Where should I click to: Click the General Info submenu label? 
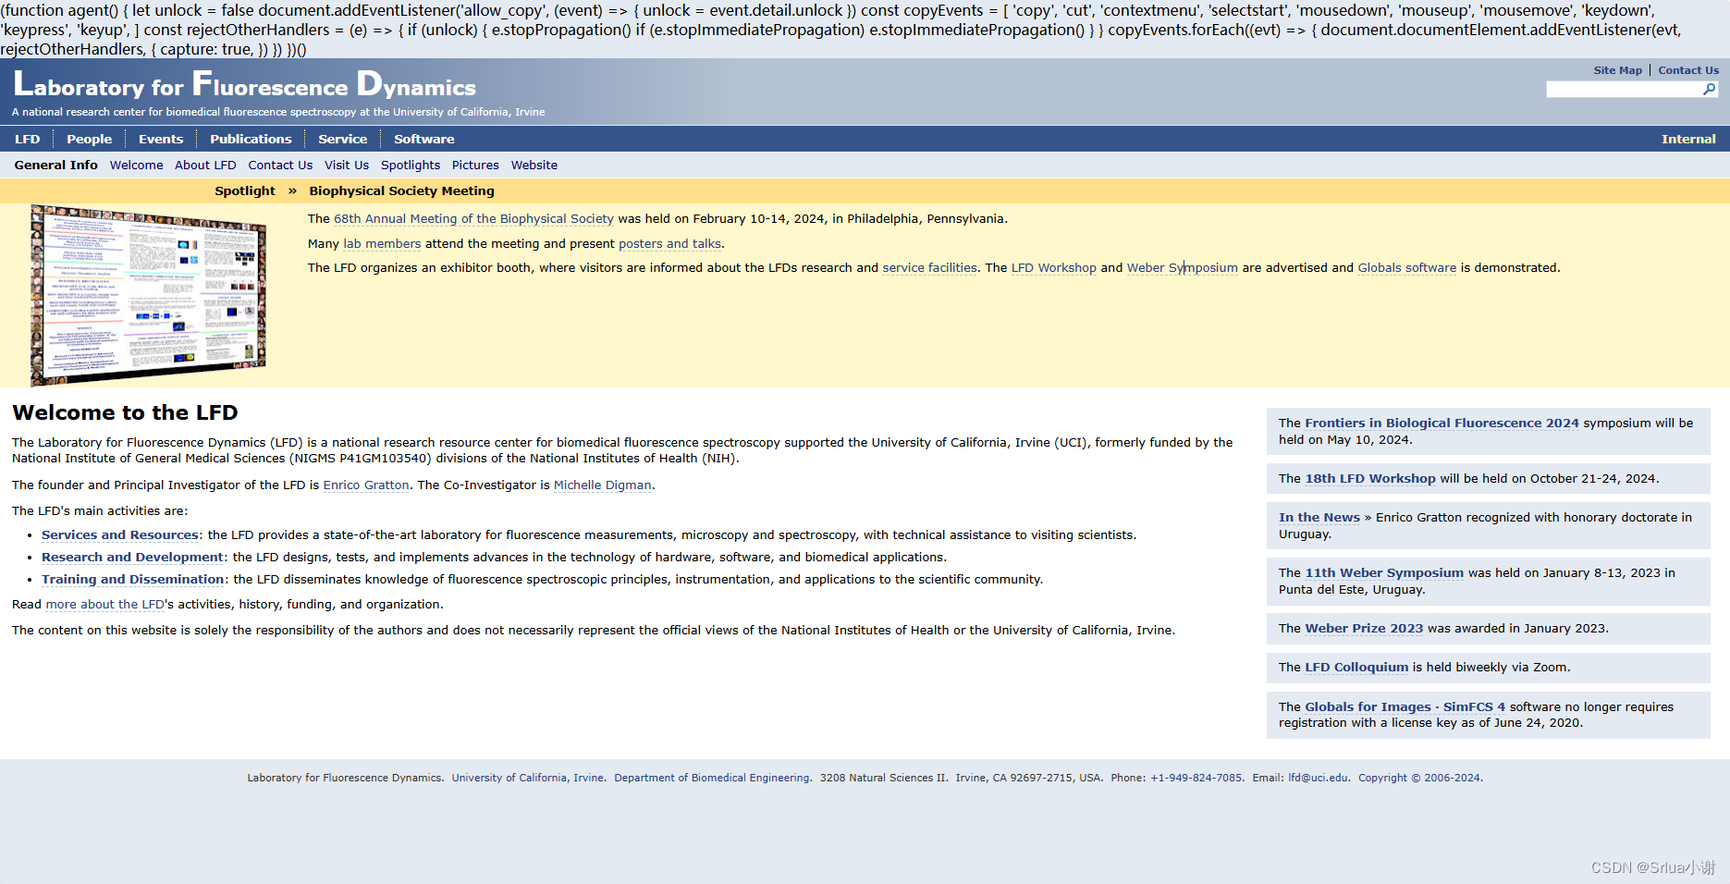coord(55,165)
